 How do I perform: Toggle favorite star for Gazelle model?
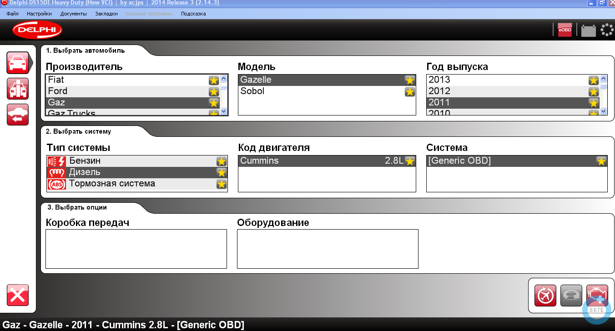pyautogui.click(x=410, y=80)
